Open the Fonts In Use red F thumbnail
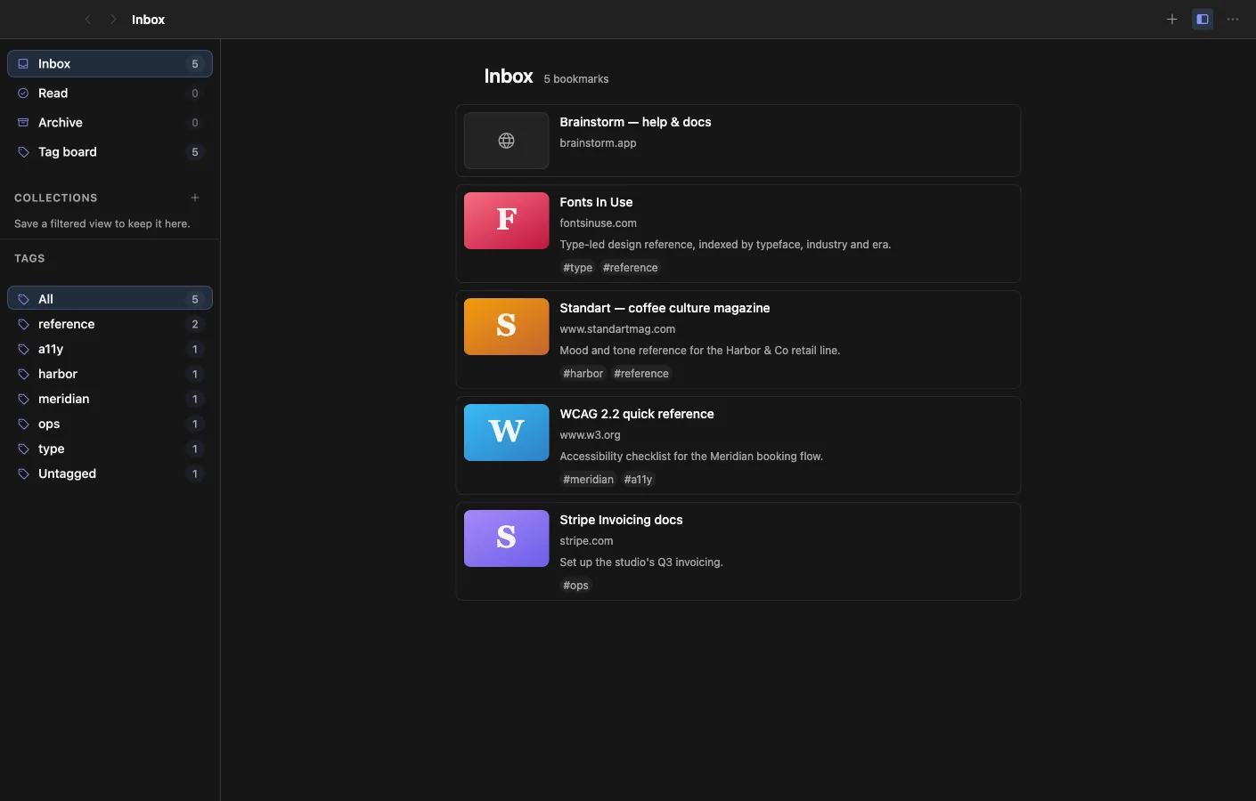 (x=506, y=221)
